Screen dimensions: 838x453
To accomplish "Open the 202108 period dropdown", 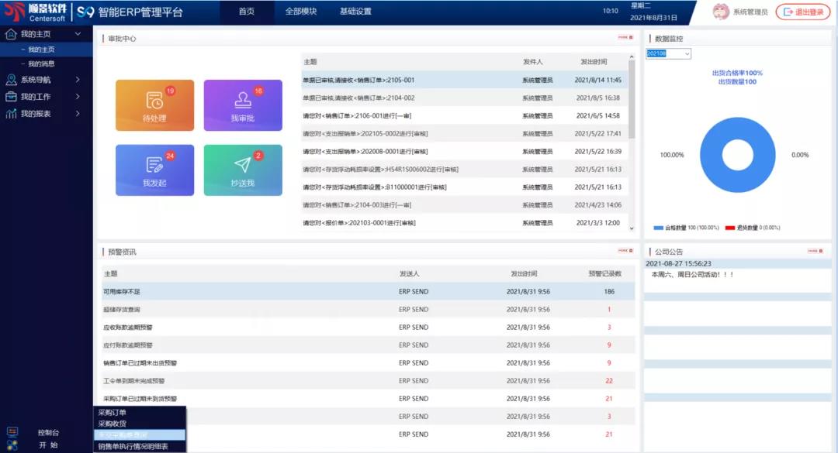I will coord(668,53).
